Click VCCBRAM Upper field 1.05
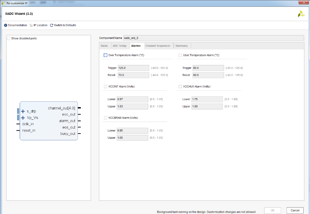The image size is (310, 214). tap(132, 138)
